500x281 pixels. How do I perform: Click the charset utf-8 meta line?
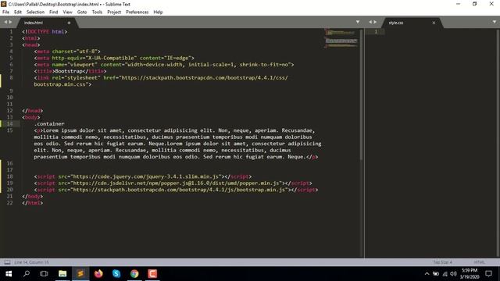click(x=67, y=52)
